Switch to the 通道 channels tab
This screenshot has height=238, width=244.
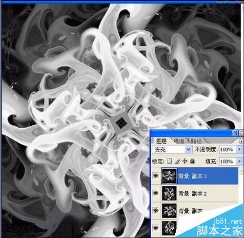point(179,141)
